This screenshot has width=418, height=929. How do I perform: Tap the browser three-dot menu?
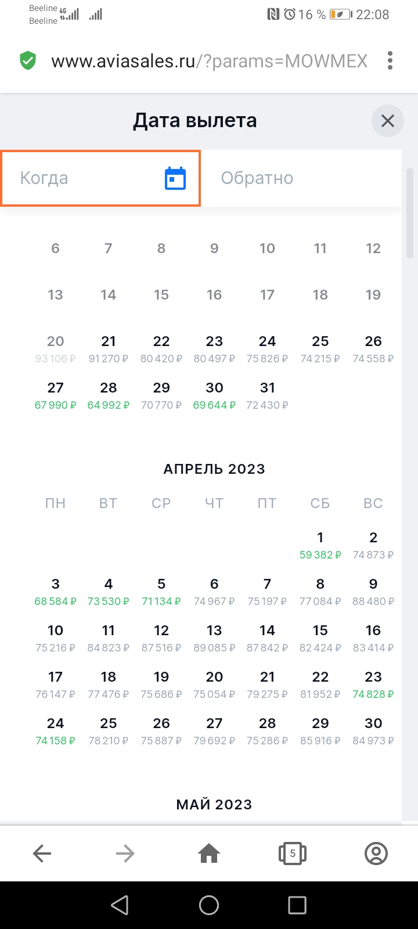pyautogui.click(x=390, y=60)
